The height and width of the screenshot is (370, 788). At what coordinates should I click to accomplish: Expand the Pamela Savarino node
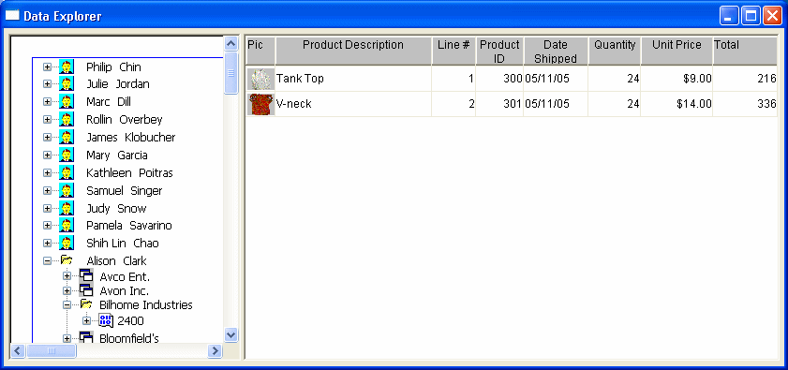click(x=47, y=225)
